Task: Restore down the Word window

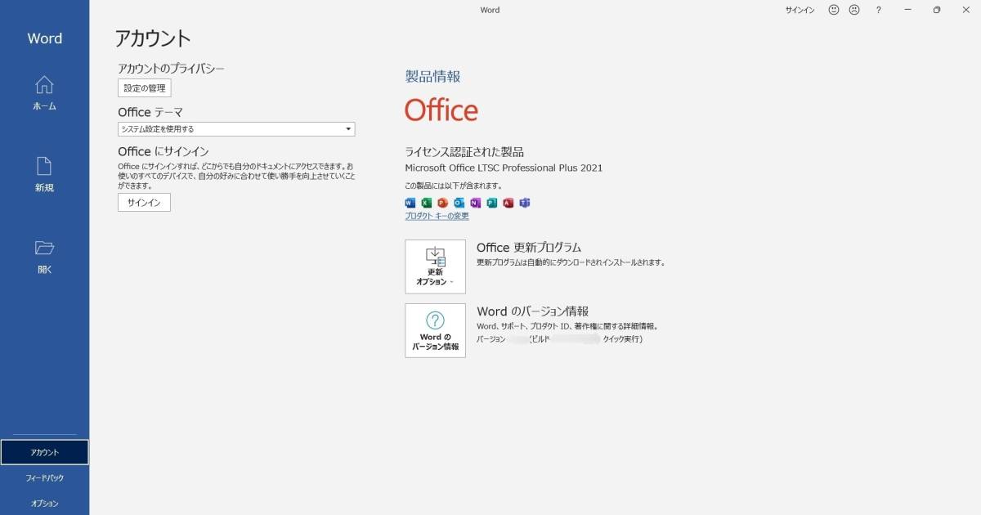Action: click(937, 10)
